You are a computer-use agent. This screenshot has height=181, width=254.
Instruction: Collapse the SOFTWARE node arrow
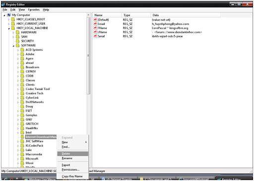click(13, 45)
